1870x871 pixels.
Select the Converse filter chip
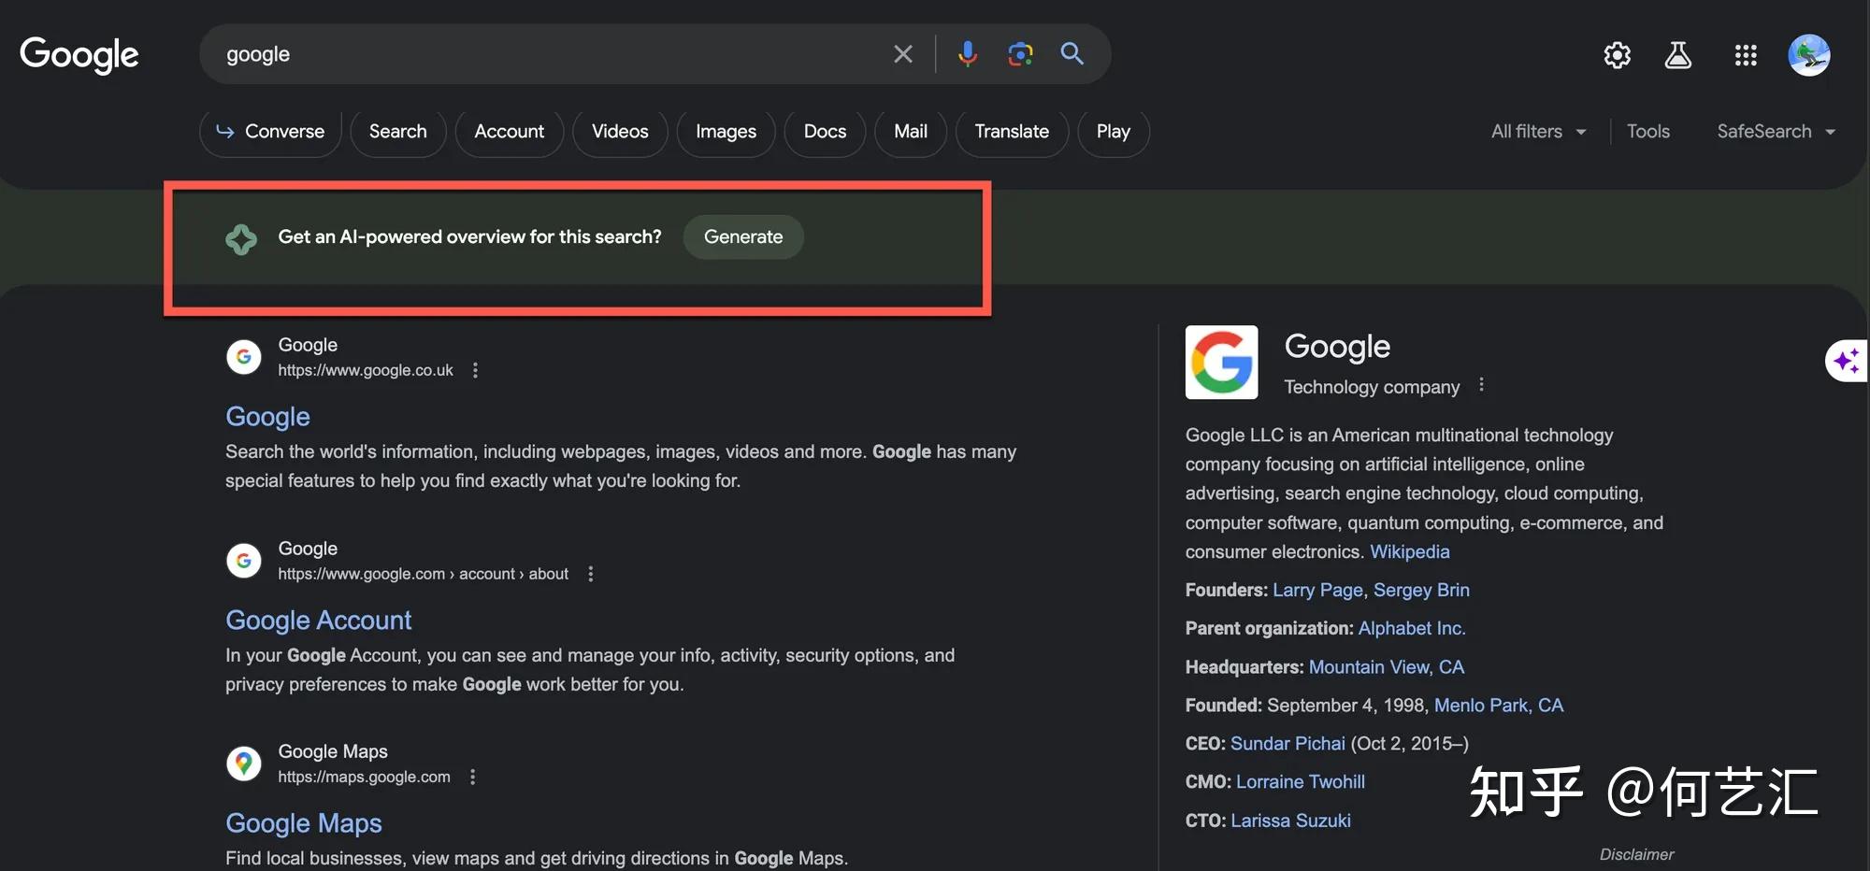[270, 132]
